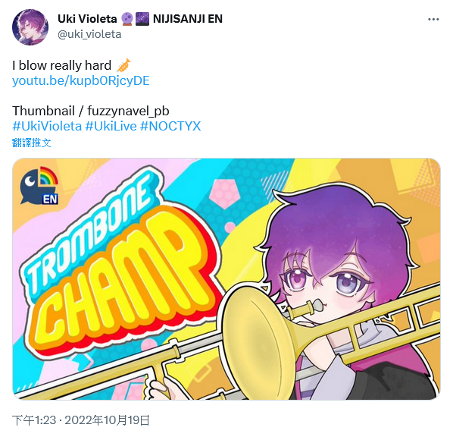Click the NIJISANJI EN logo in thumbnail
This screenshot has height=440, width=453.
point(39,185)
